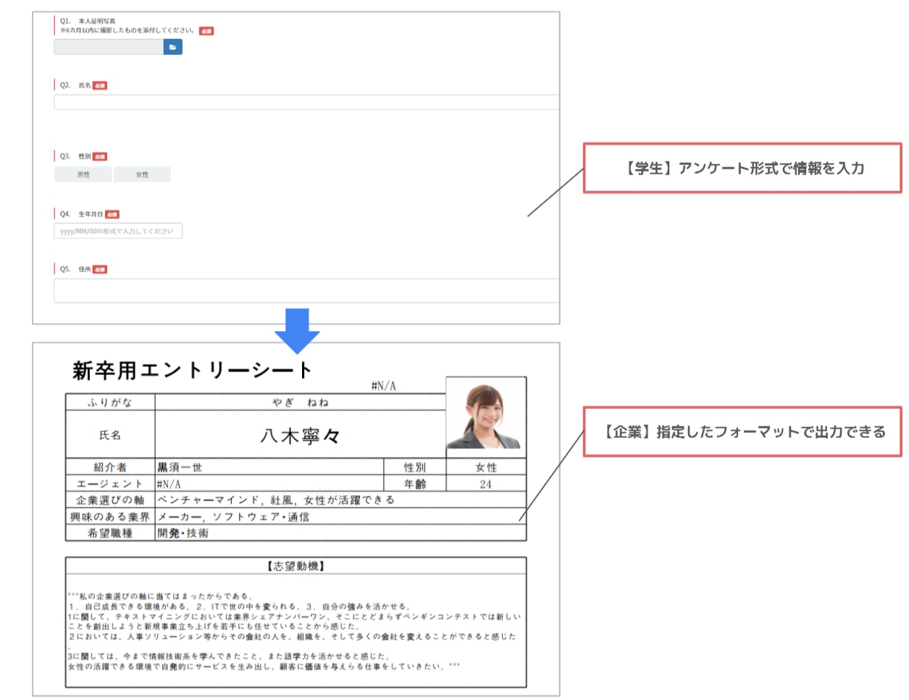Click the red 必須 badge beside Q5 住所
The width and height of the screenshot is (909, 700).
pos(100,269)
